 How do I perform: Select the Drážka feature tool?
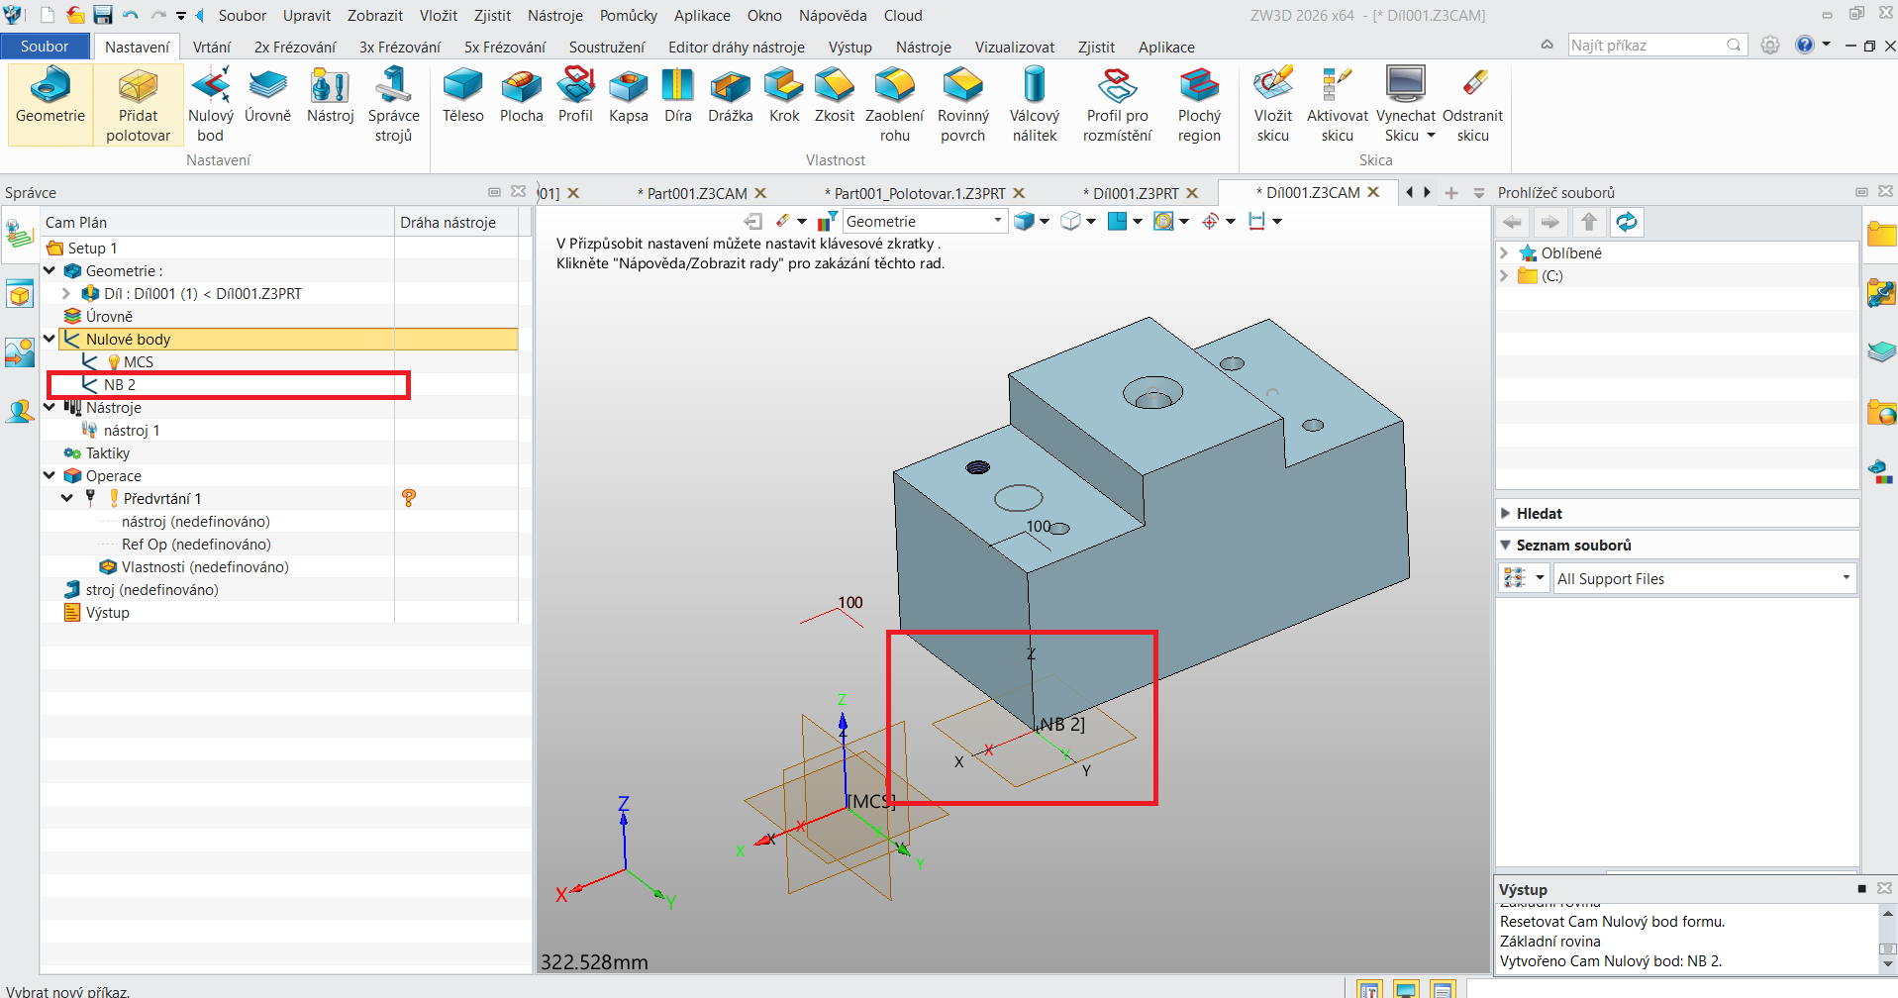[x=731, y=96]
